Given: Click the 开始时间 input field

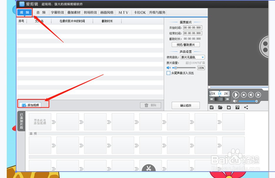Looking at the screenshot, I should [192, 28].
